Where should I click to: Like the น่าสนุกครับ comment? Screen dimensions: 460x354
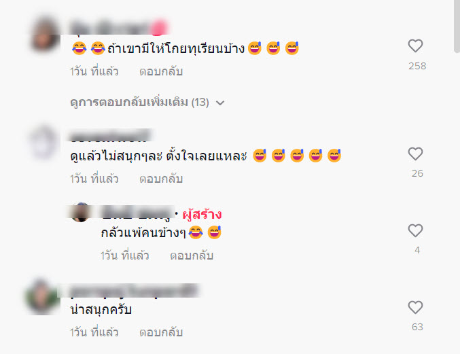(415, 307)
